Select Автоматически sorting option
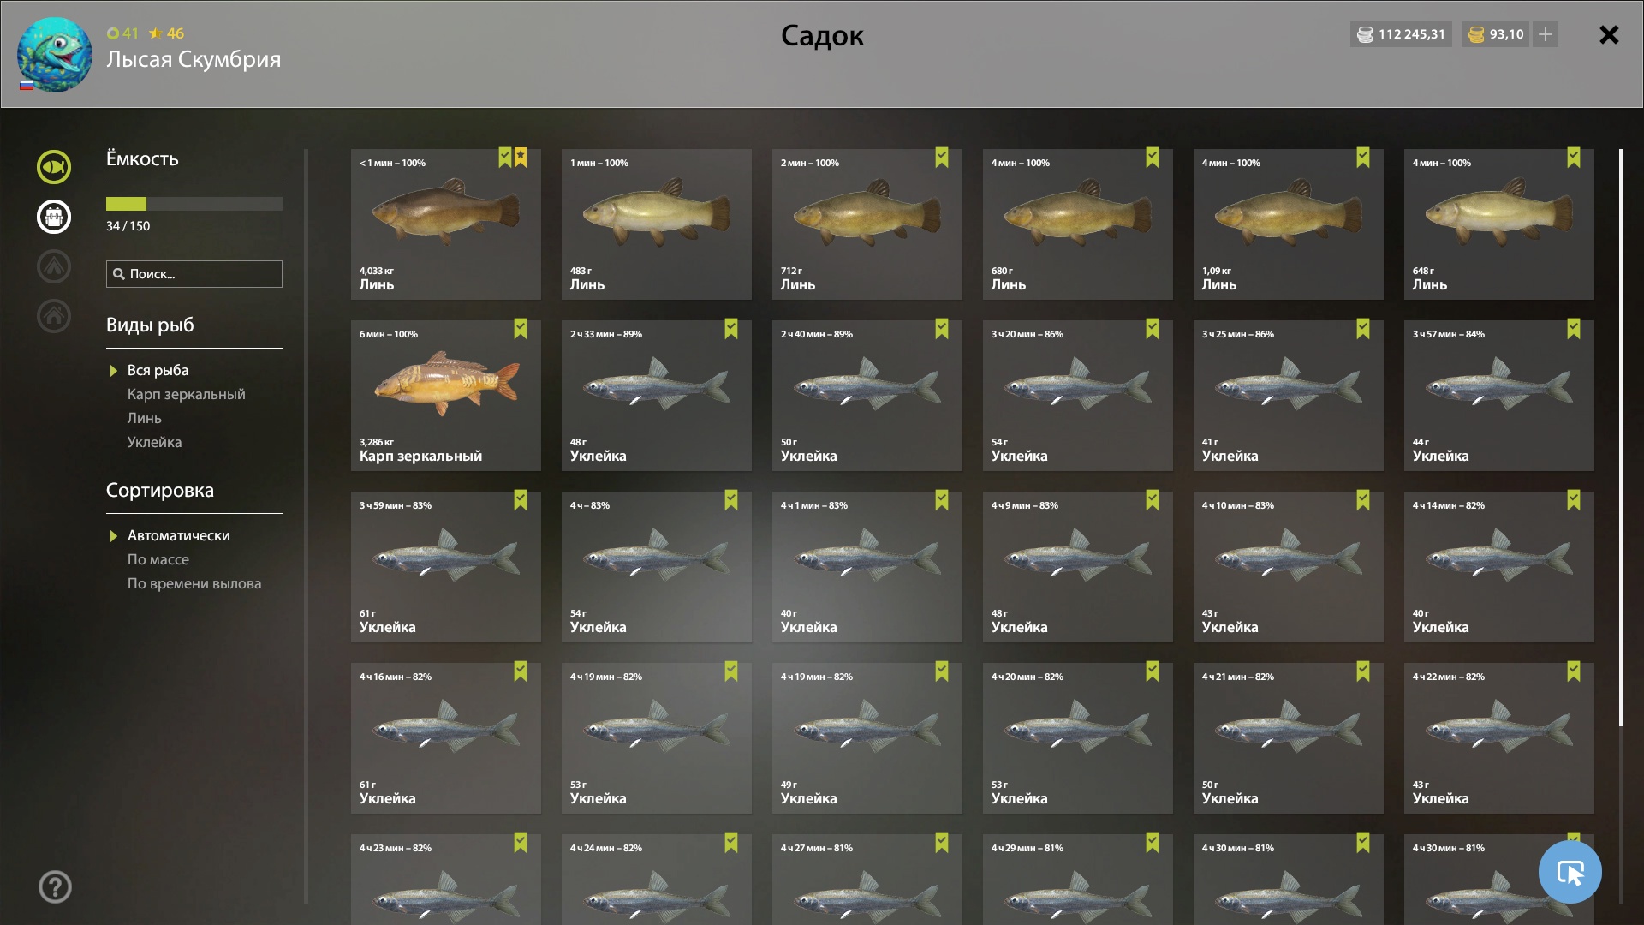The height and width of the screenshot is (925, 1644). click(178, 535)
